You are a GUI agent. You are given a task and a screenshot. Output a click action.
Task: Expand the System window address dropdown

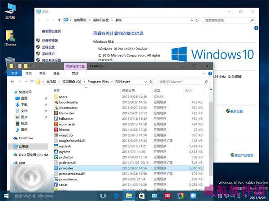pos(191,21)
